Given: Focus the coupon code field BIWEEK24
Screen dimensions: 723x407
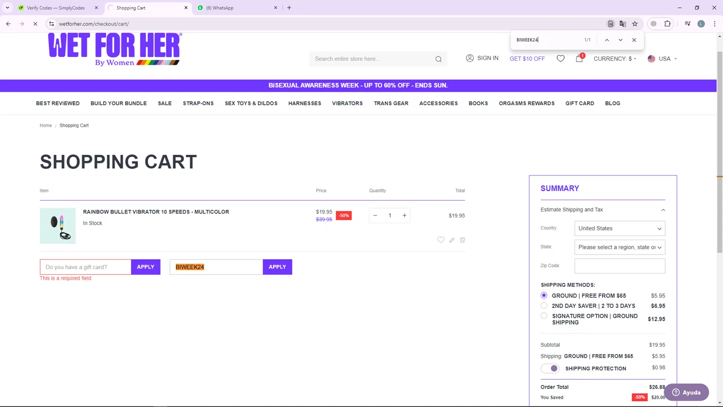Looking at the screenshot, I should (216, 267).
